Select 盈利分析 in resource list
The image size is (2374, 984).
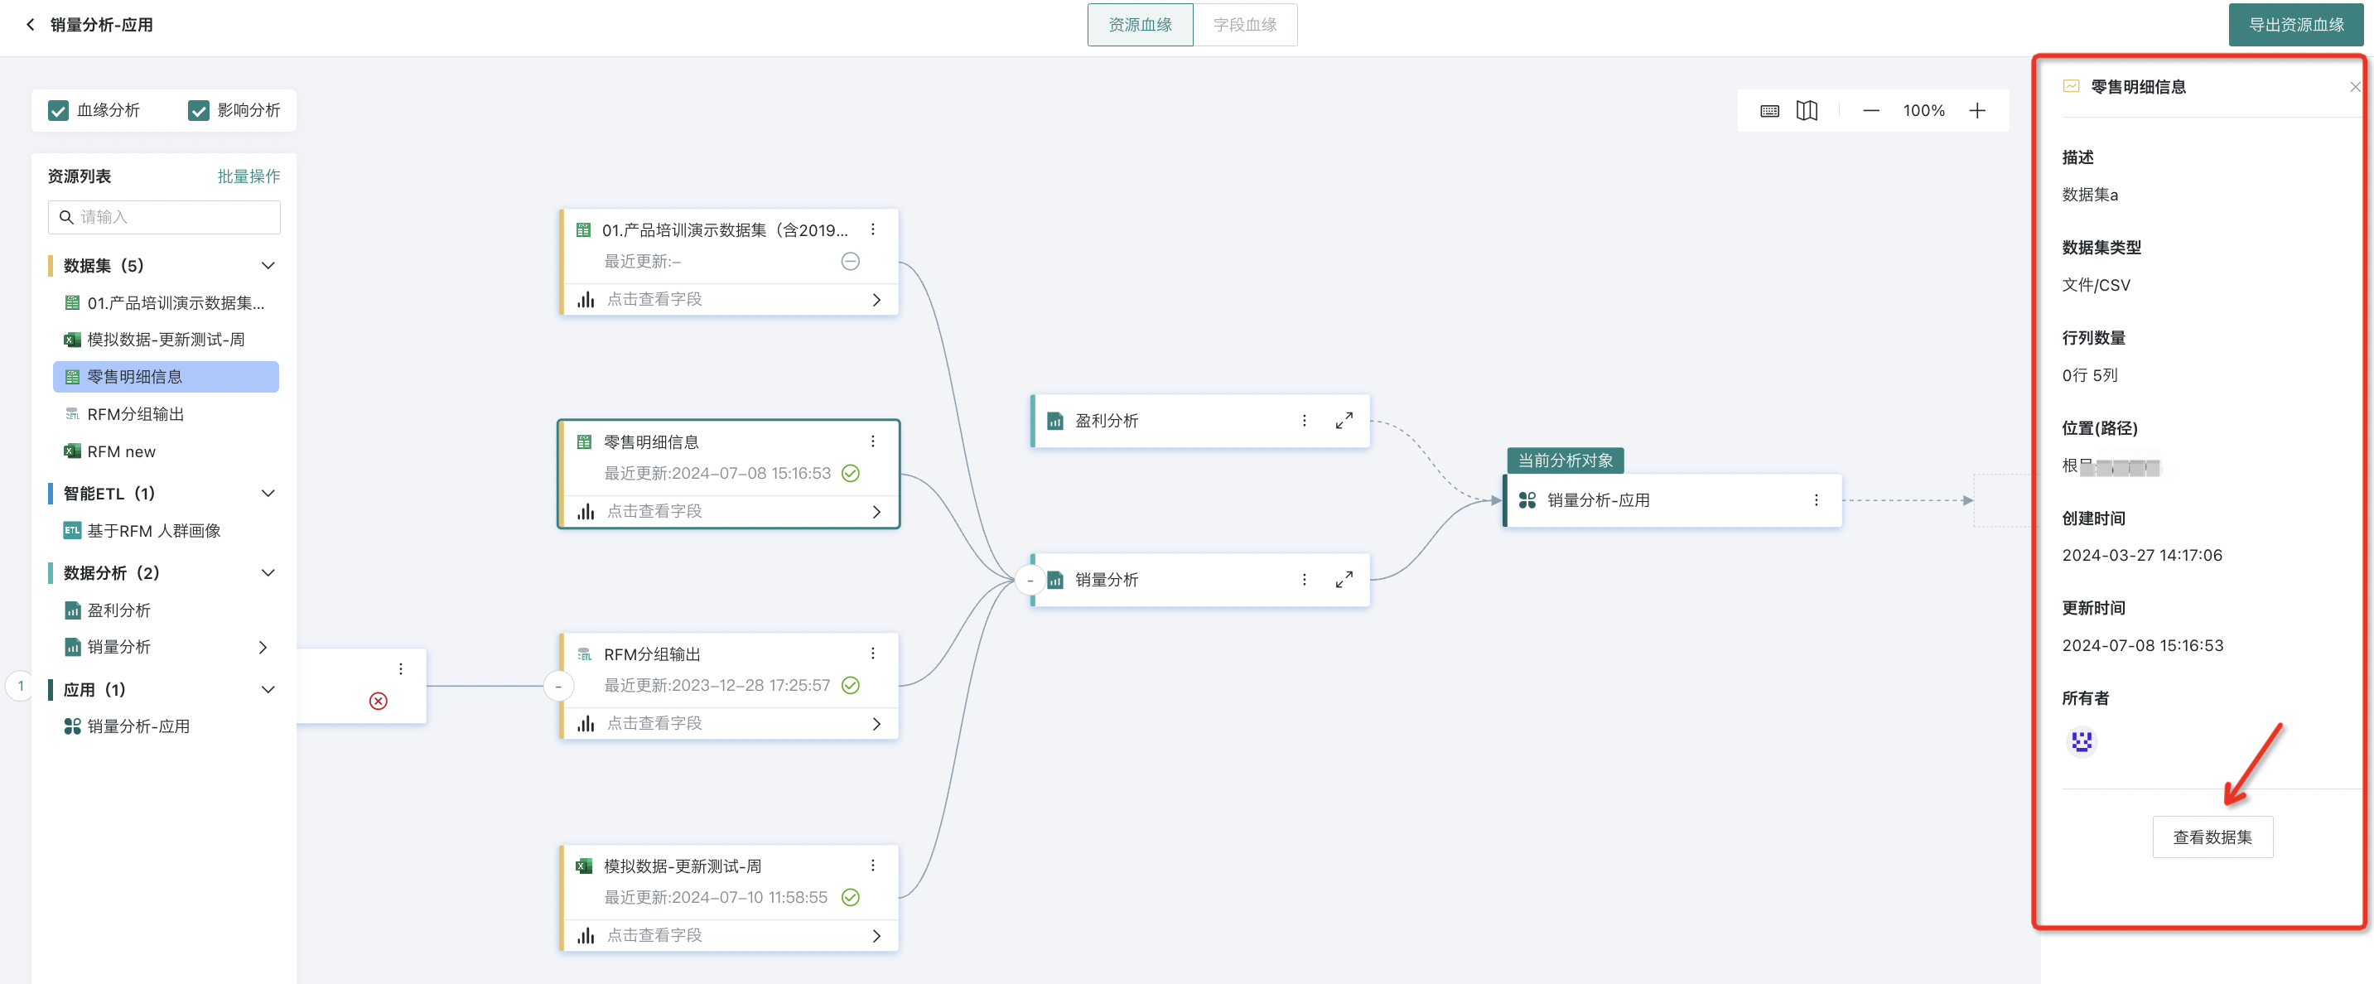[x=166, y=610]
